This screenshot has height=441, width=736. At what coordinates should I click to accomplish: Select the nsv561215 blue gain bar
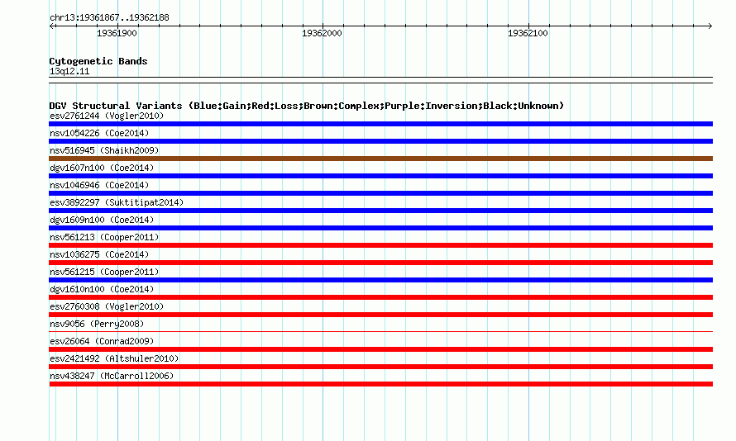tap(380, 280)
